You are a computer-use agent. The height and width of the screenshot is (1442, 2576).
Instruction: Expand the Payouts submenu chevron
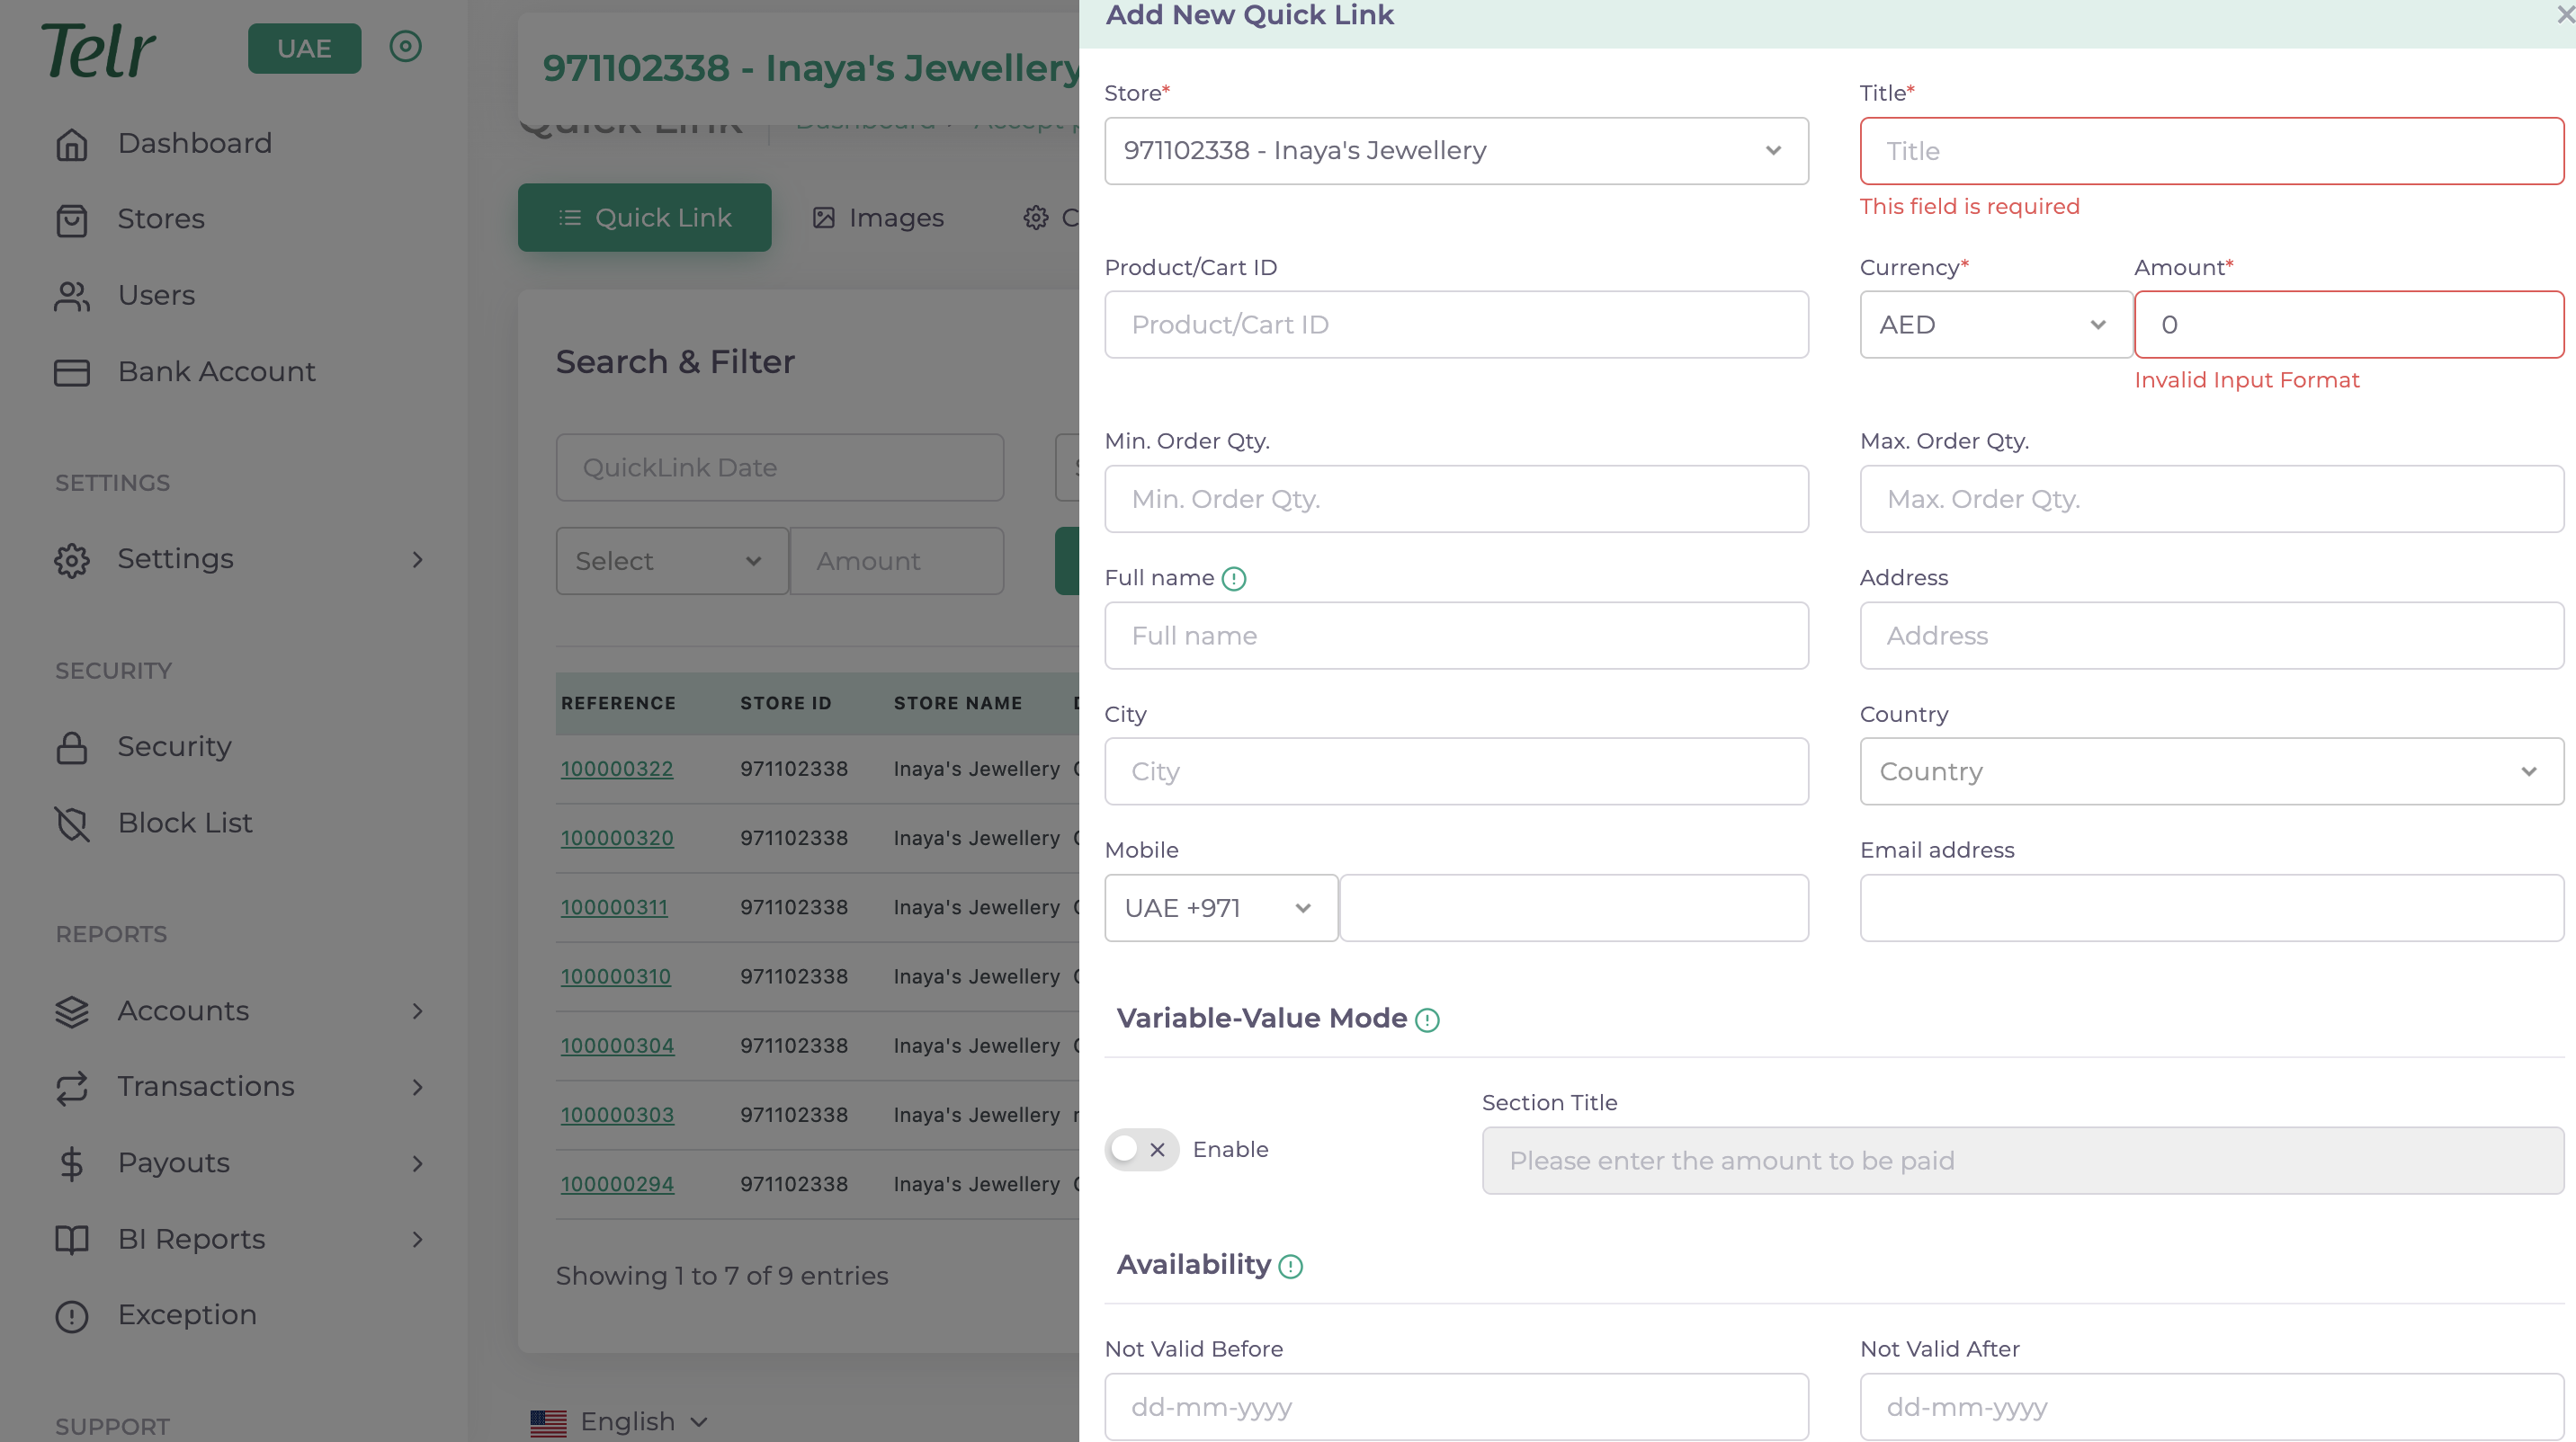point(418,1163)
